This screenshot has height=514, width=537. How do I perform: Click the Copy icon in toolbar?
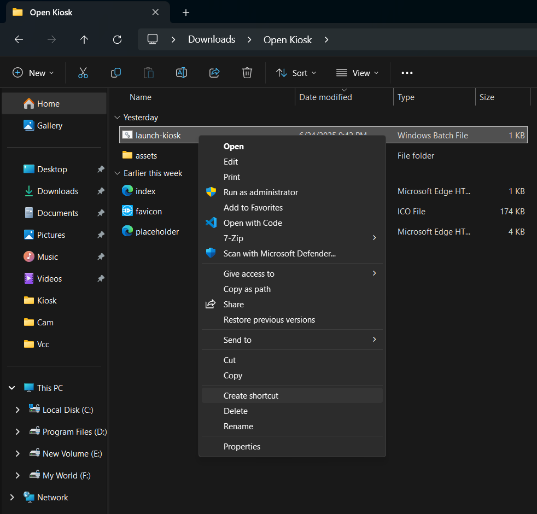pos(116,73)
